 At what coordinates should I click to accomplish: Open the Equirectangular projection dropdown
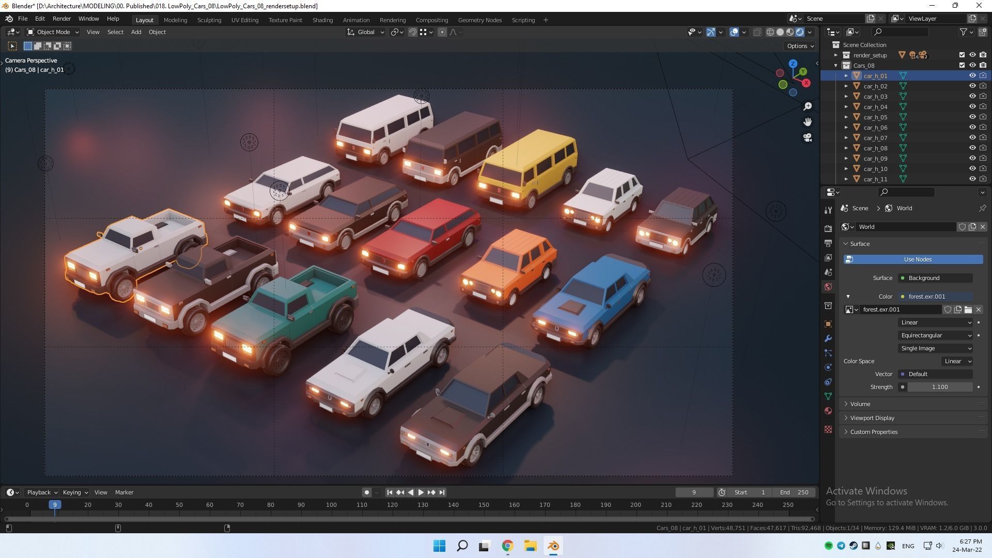[936, 335]
